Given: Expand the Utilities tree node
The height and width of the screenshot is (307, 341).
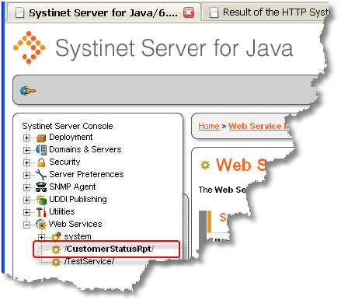Looking at the screenshot, I should [x=26, y=212].
